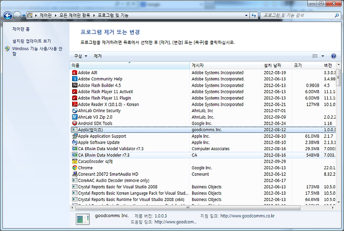The image size is (344, 231).
Task: Click the search magnifier icon
Action: [x=336, y=15]
